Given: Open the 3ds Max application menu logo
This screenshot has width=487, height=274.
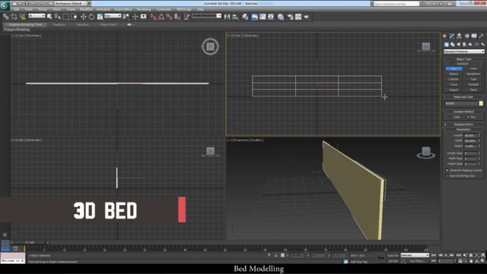Looking at the screenshot, I should click(5, 5).
